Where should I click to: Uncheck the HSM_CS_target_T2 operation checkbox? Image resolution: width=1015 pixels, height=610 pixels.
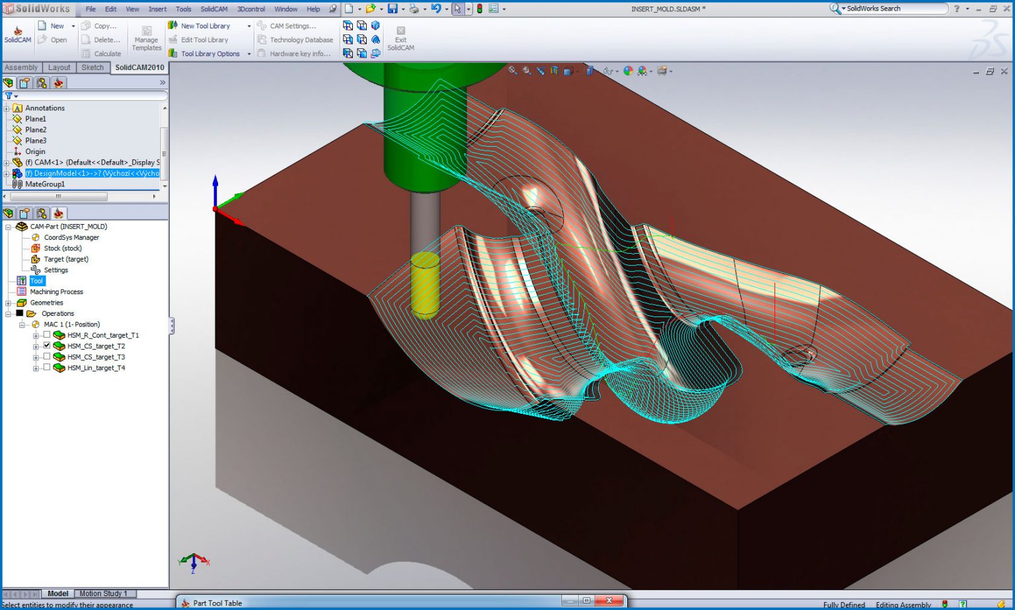click(47, 346)
